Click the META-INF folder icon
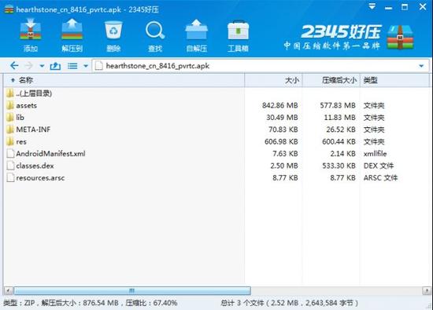Viewport: 433px width, 310px height. [x=10, y=129]
